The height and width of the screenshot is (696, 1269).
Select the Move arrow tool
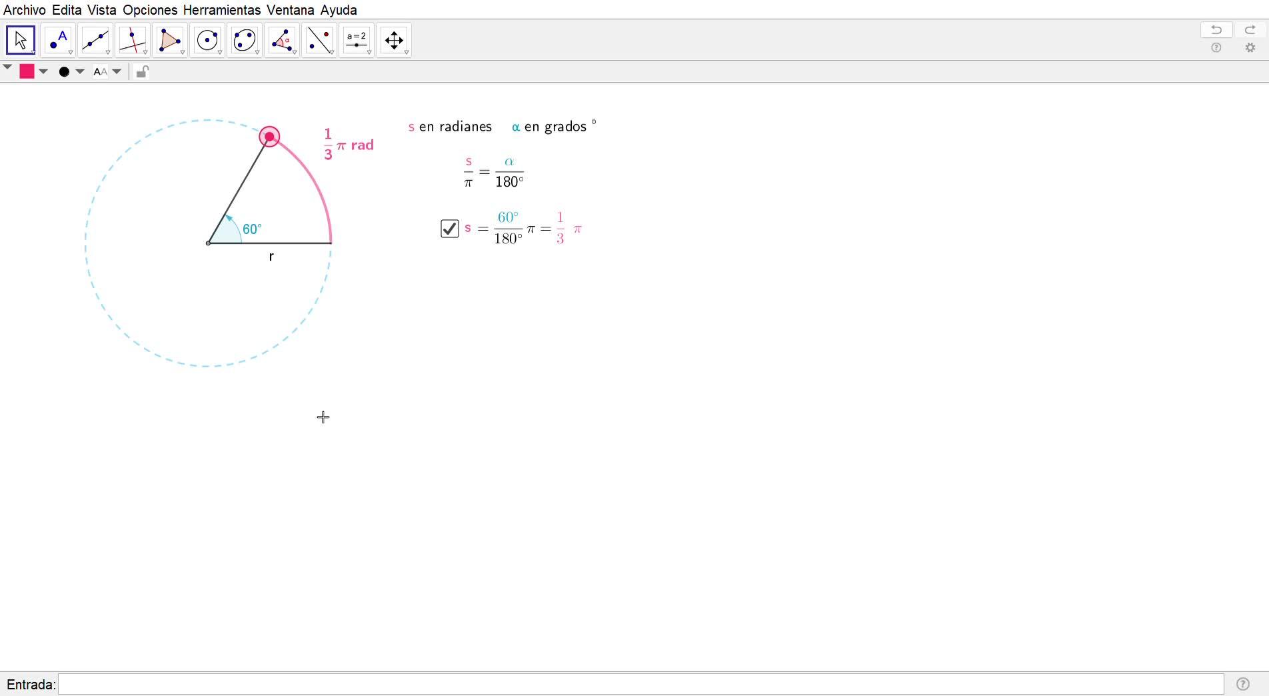pyautogui.click(x=21, y=41)
